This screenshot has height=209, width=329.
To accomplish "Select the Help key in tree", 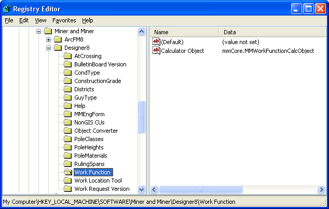I will pyautogui.click(x=80, y=106).
